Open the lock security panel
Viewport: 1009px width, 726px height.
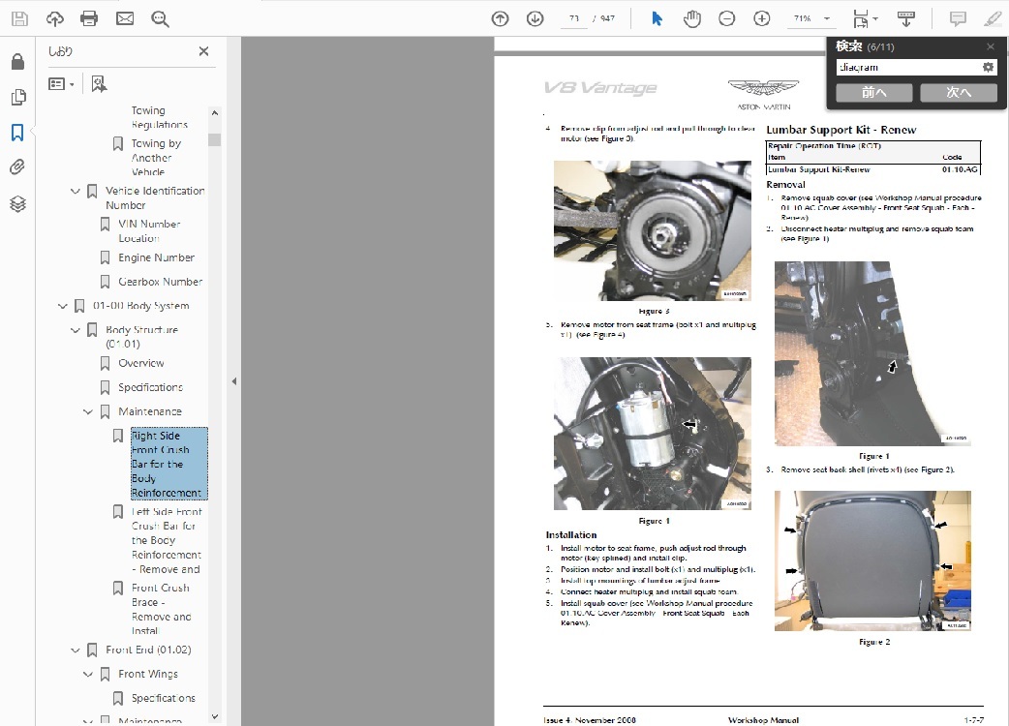coord(18,61)
